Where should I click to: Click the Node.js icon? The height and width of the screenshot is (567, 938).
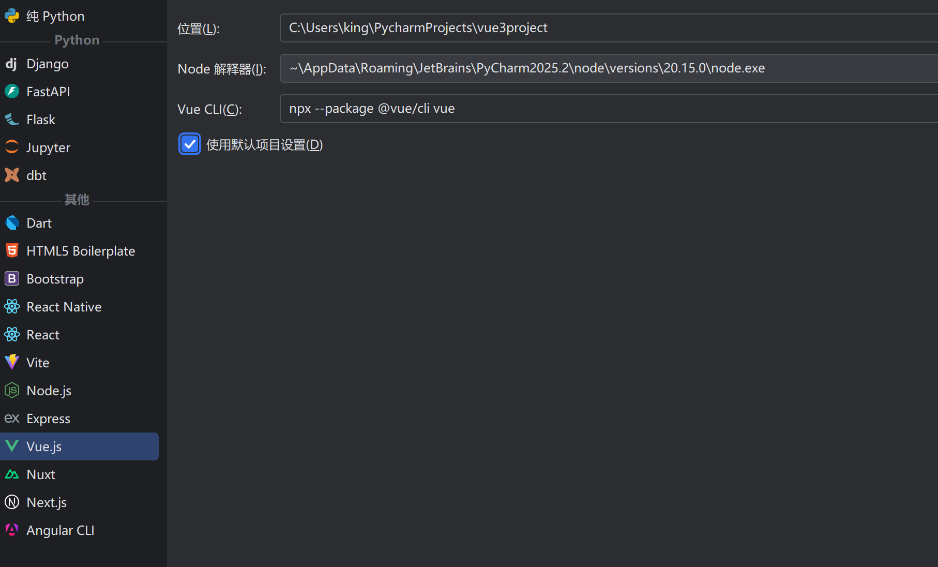12,391
